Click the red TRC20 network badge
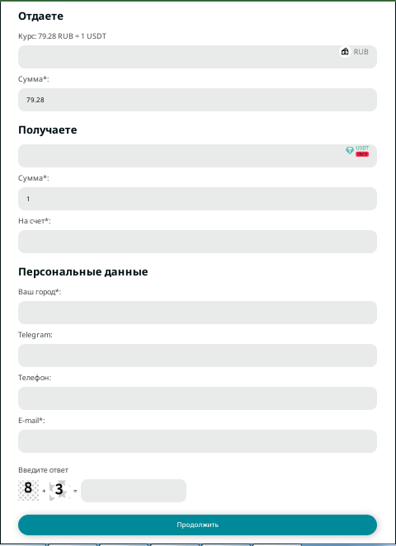 (362, 154)
